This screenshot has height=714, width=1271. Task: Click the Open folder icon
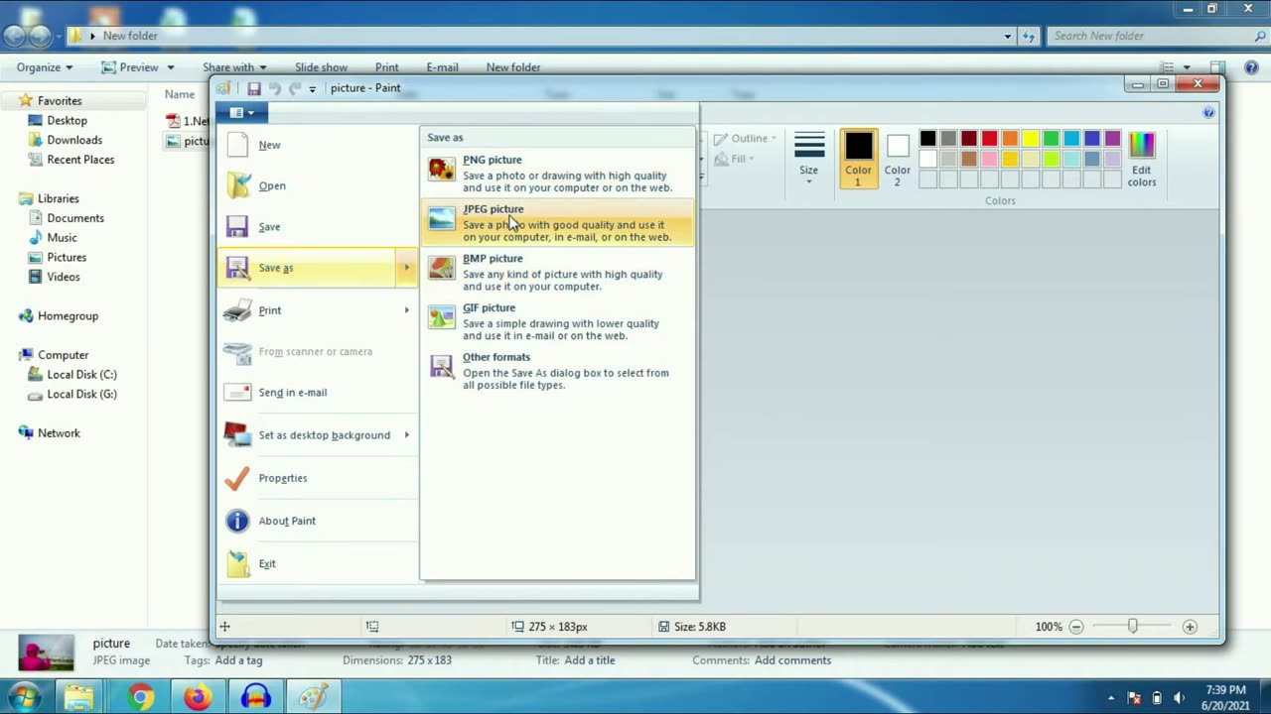pyautogui.click(x=238, y=185)
